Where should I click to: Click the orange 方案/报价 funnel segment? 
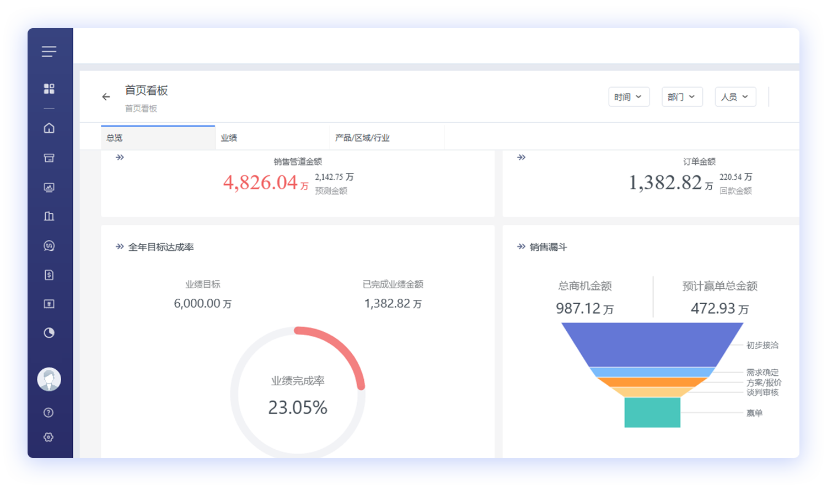click(652, 382)
